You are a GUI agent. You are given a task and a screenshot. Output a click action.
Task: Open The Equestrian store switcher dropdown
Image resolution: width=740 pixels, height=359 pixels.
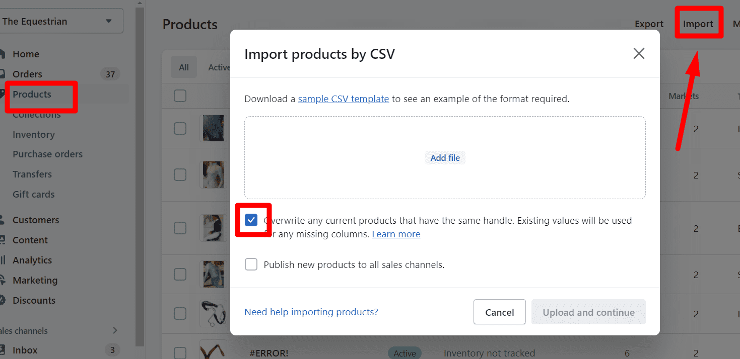pyautogui.click(x=60, y=21)
